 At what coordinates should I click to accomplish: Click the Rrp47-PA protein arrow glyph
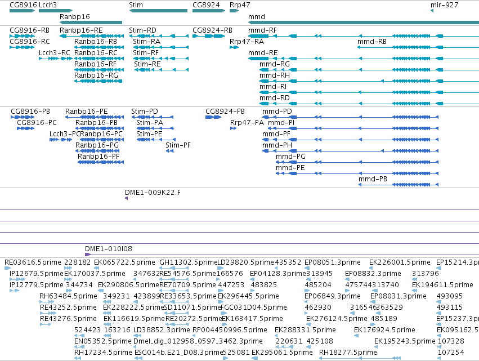pyautogui.click(x=233, y=128)
